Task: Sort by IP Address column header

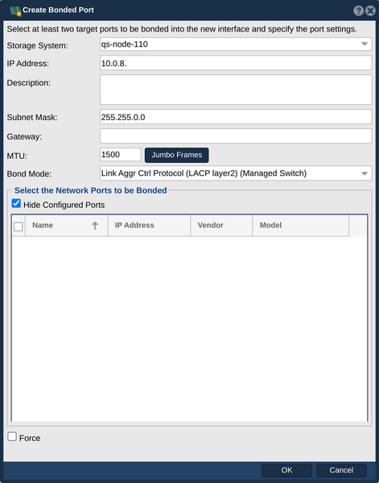Action: [x=149, y=226]
